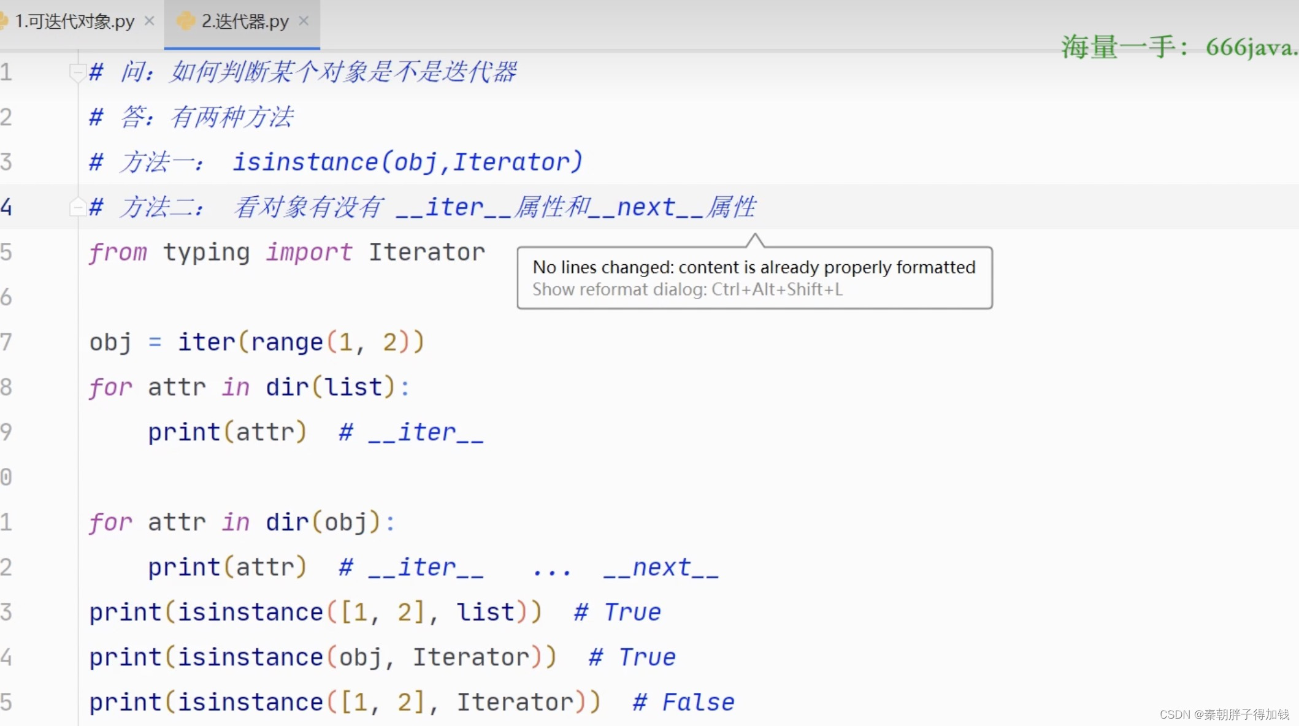Image resolution: width=1299 pixels, height=726 pixels.
Task: Select the 2.迭代器.py tab
Action: click(245, 21)
